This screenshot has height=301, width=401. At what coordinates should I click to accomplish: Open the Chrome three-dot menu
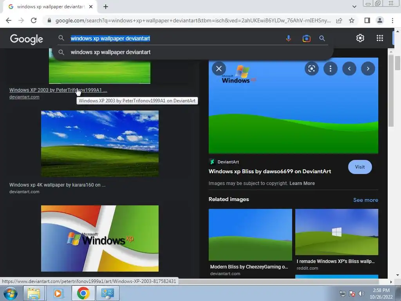pos(392,20)
